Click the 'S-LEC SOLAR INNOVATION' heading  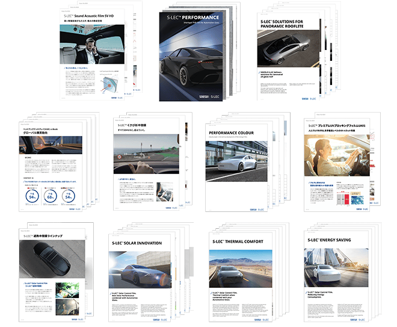(x=137, y=243)
